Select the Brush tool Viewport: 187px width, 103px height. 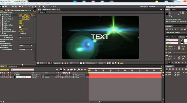(30, 6)
